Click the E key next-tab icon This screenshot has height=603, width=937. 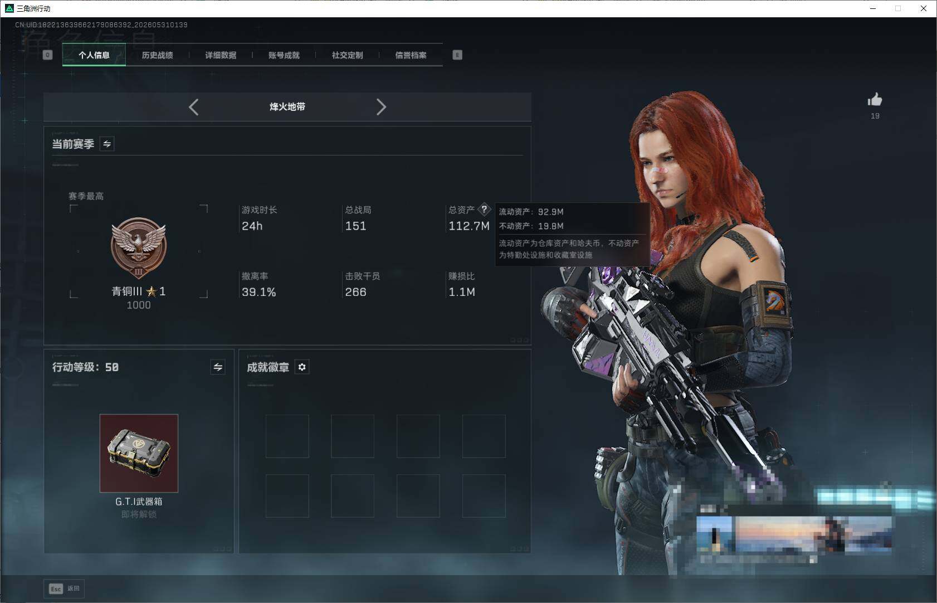(457, 55)
